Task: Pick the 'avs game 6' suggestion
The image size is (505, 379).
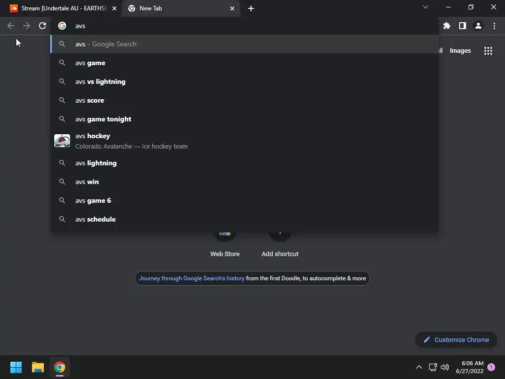Action: tap(245, 200)
